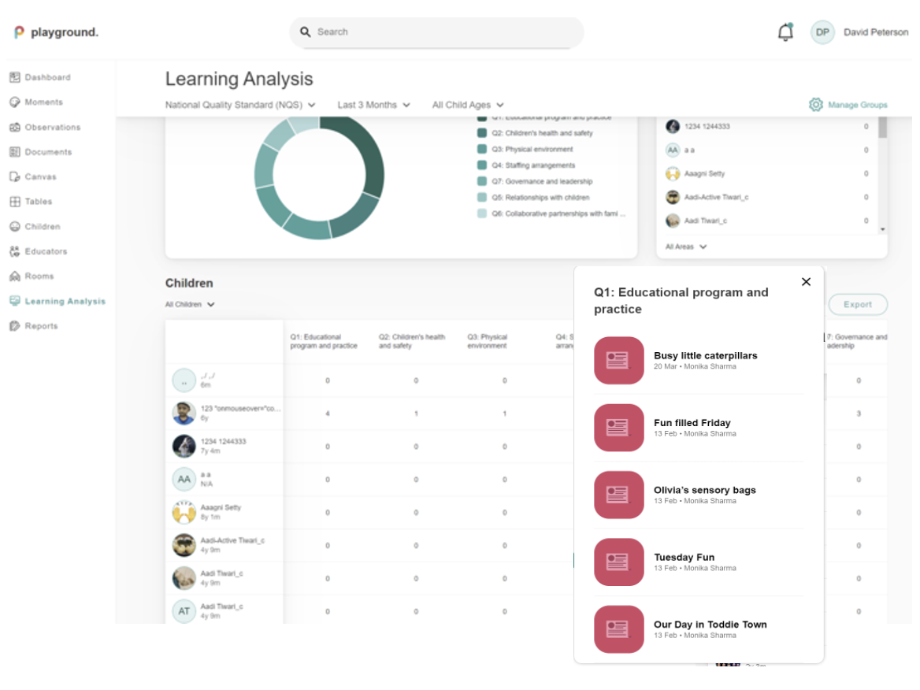Expand the National Quality Standard (NQS) dropdown
This screenshot has height=690, width=920.
click(x=238, y=104)
